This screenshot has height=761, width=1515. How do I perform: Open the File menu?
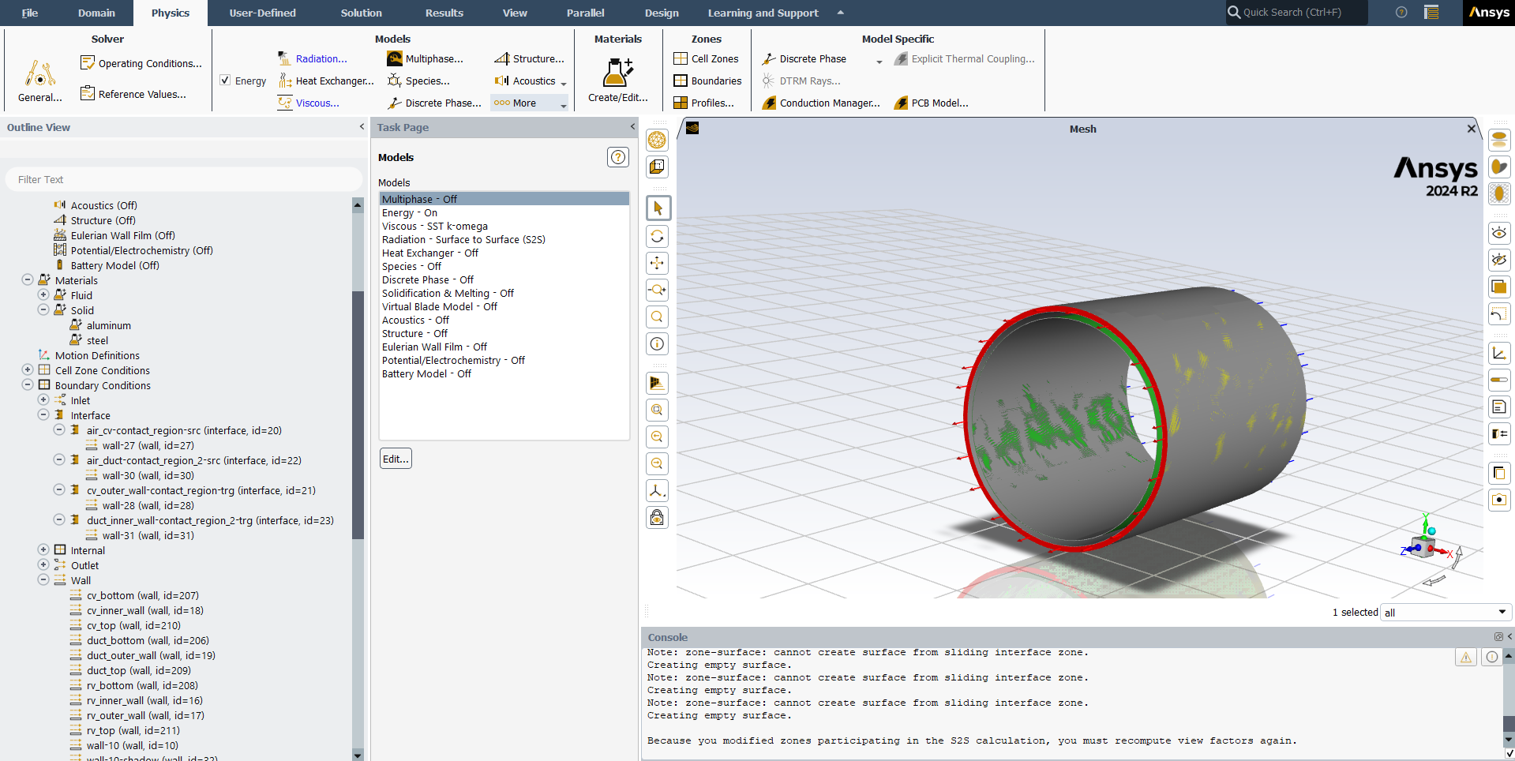(30, 13)
